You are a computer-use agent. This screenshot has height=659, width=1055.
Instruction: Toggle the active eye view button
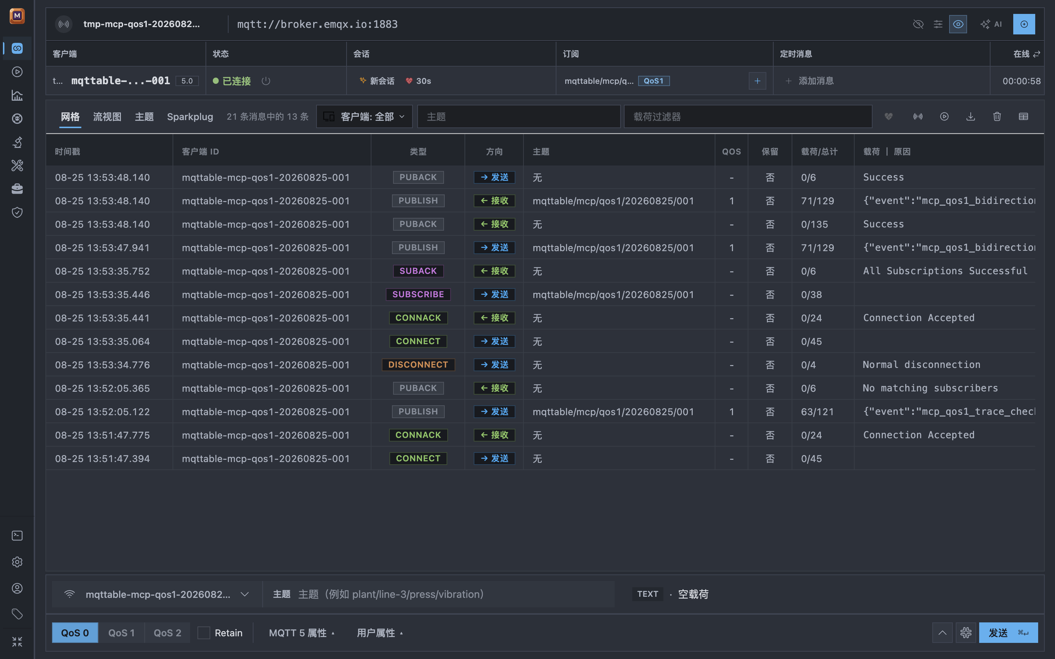[958, 24]
